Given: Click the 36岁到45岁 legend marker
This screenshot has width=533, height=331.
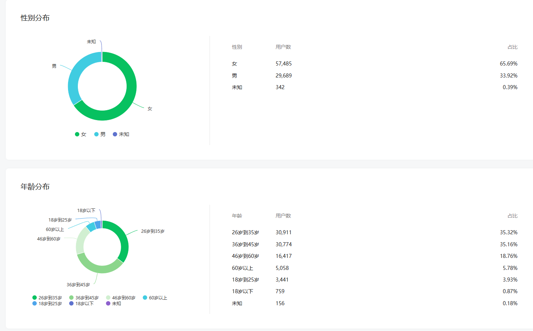Looking at the screenshot, I should coord(71,298).
